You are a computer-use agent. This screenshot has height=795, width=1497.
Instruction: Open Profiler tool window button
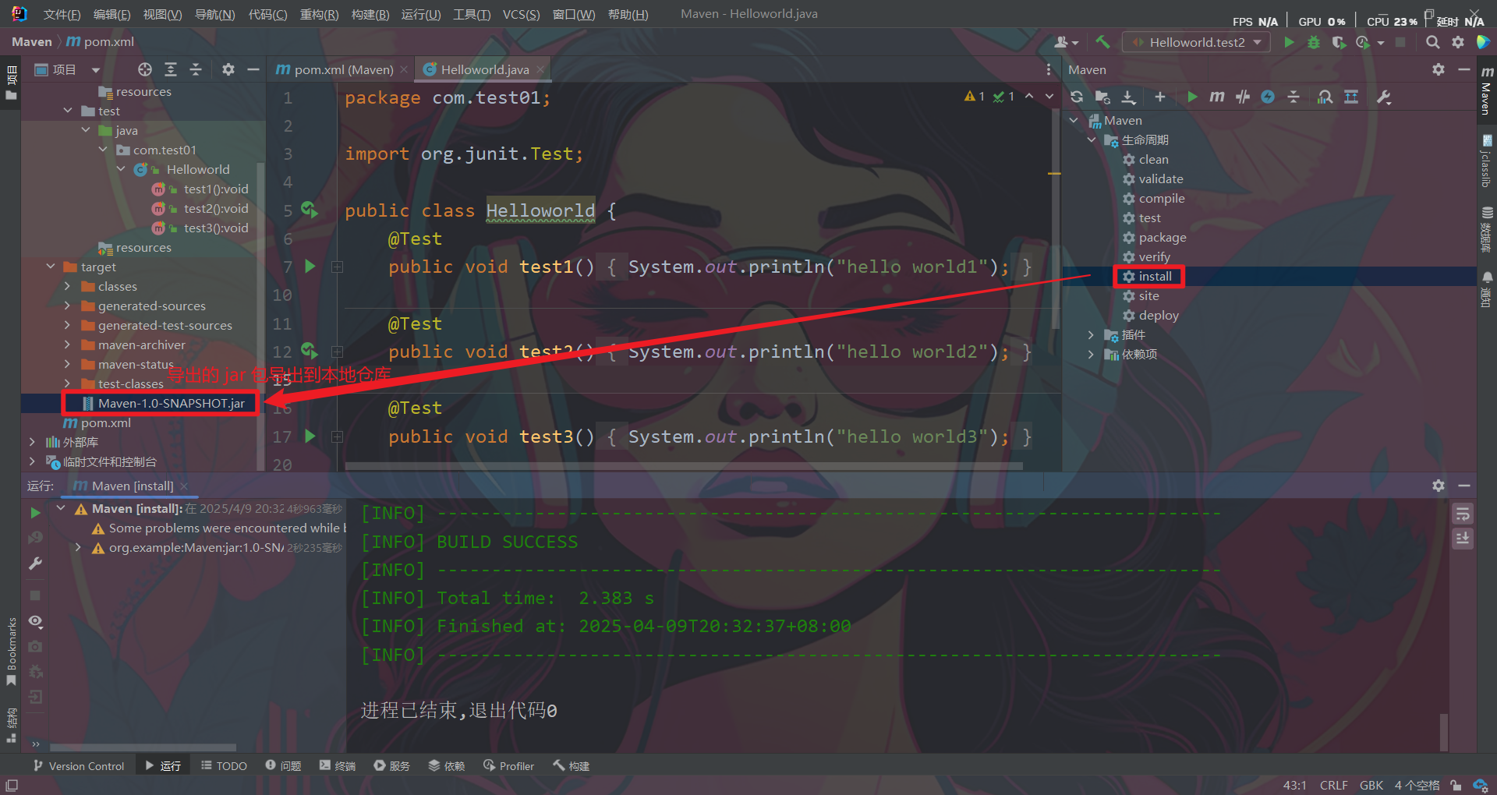coord(509,766)
